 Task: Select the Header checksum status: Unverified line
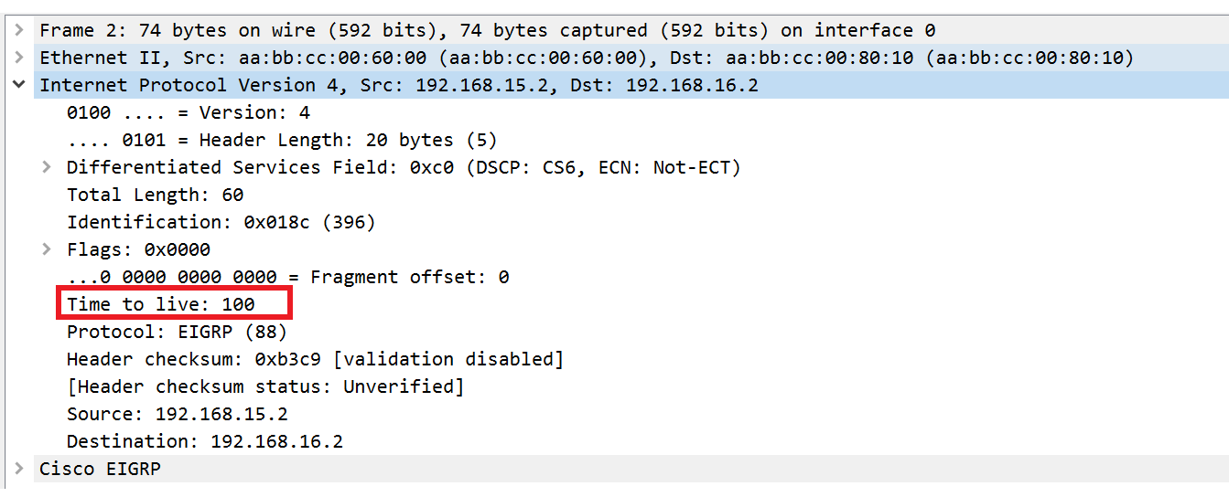266,387
